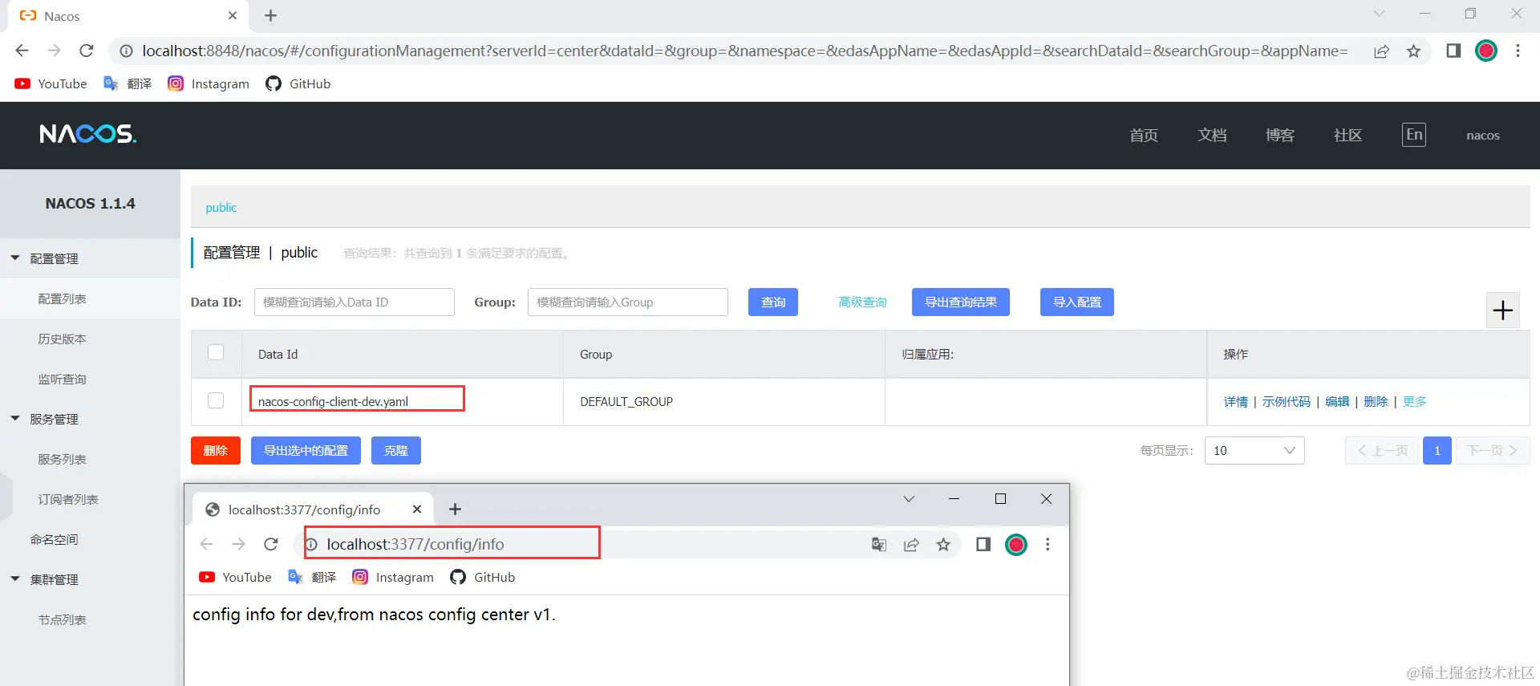Open the GitHub bookmark in the Nacos window
This screenshot has width=1540, height=686.
(298, 83)
